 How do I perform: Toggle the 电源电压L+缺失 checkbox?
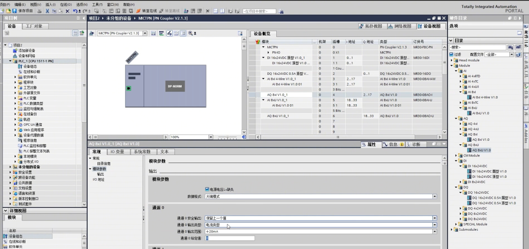click(x=207, y=189)
